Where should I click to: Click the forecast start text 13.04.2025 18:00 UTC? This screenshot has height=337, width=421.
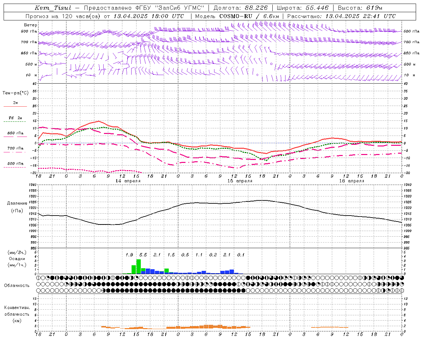pos(149,16)
